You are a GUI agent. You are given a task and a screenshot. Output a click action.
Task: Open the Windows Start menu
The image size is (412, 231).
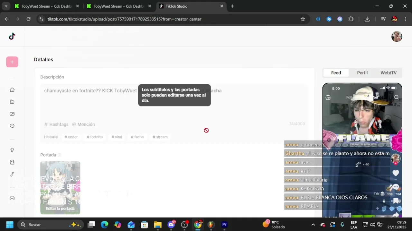pos(10,225)
